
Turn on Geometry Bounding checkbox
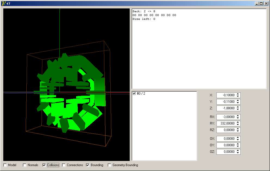(x=110, y=165)
